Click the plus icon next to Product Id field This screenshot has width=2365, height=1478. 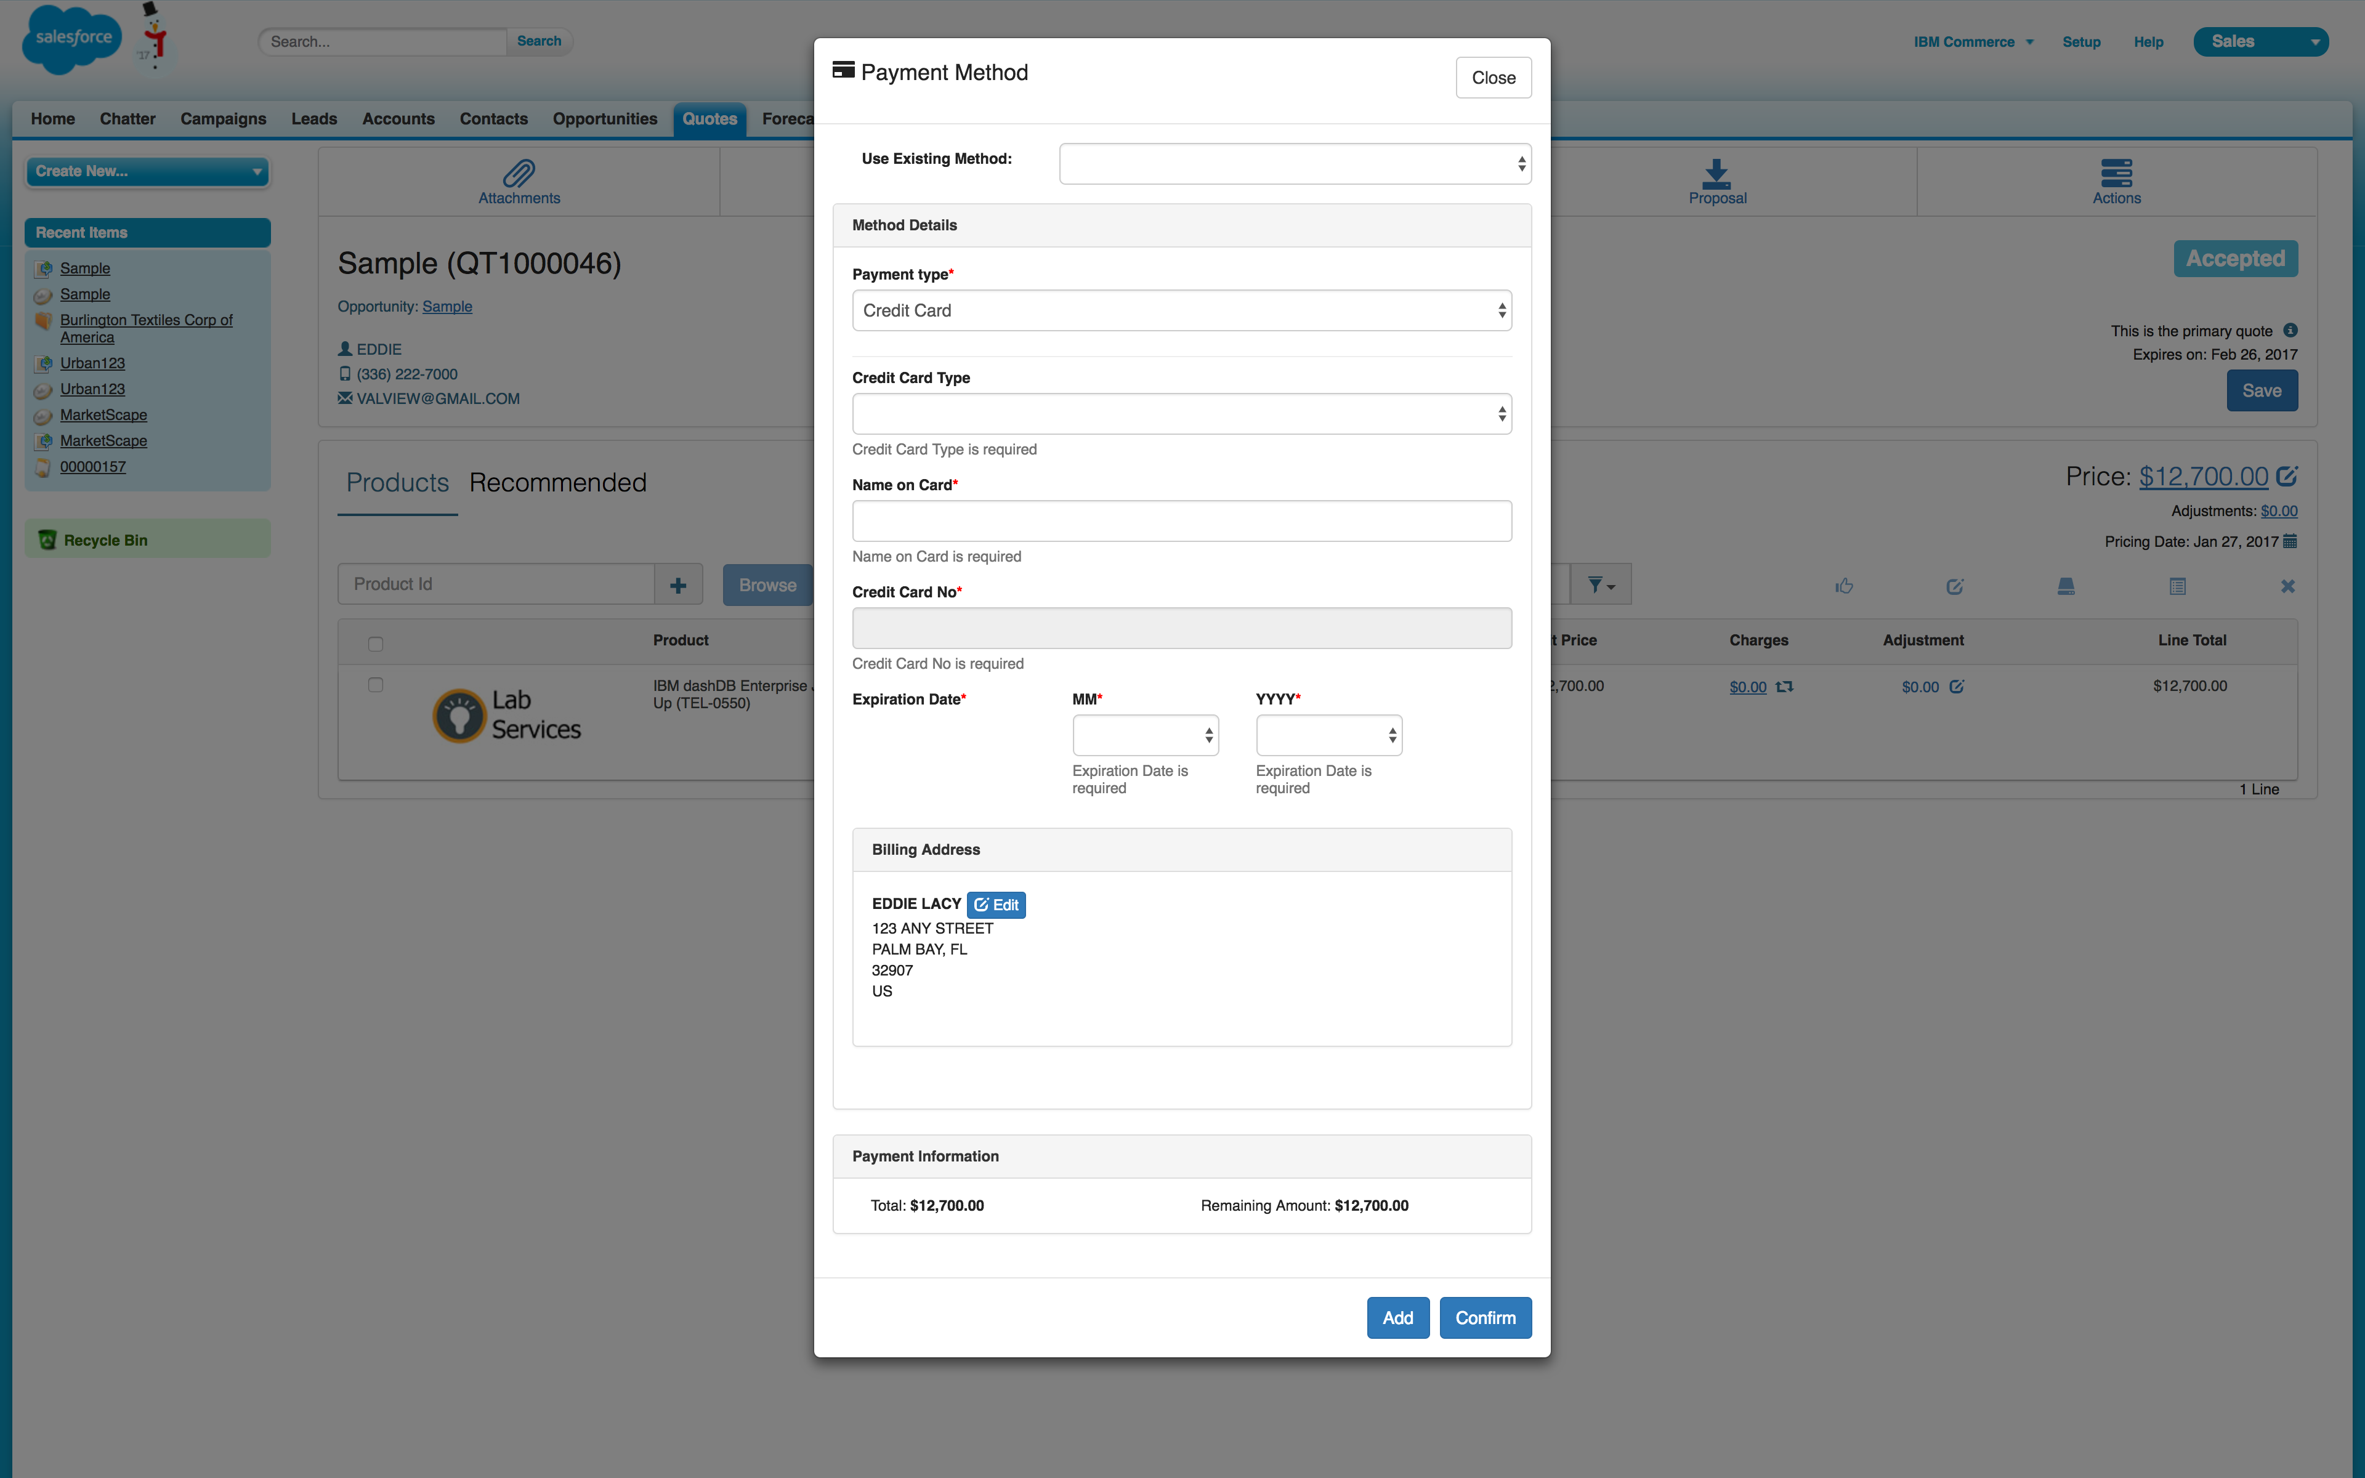coord(679,584)
